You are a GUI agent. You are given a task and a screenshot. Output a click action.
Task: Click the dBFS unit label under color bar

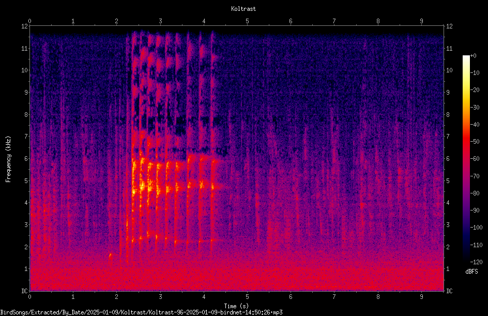coord(471,272)
